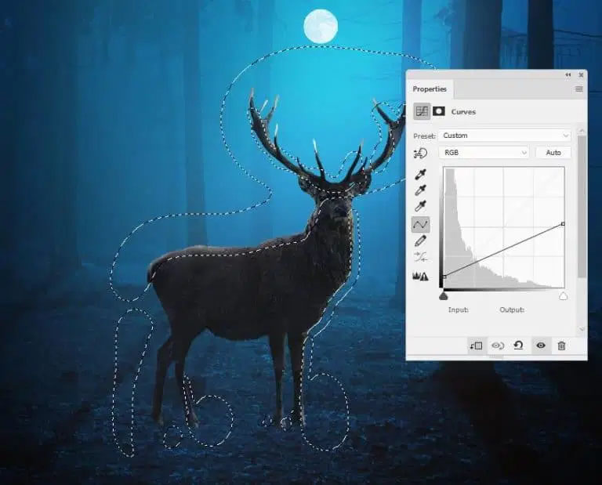This screenshot has height=485, width=602.
Task: Reset adjustment to defaults
Action: 519,346
